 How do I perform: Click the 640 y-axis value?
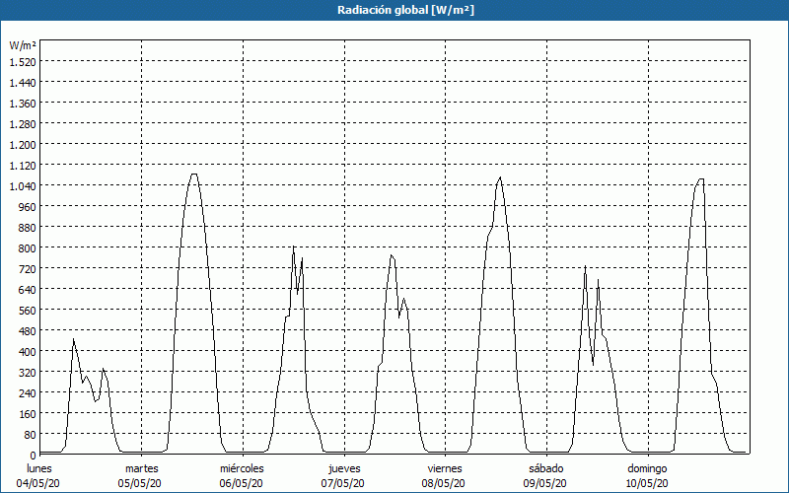27,290
